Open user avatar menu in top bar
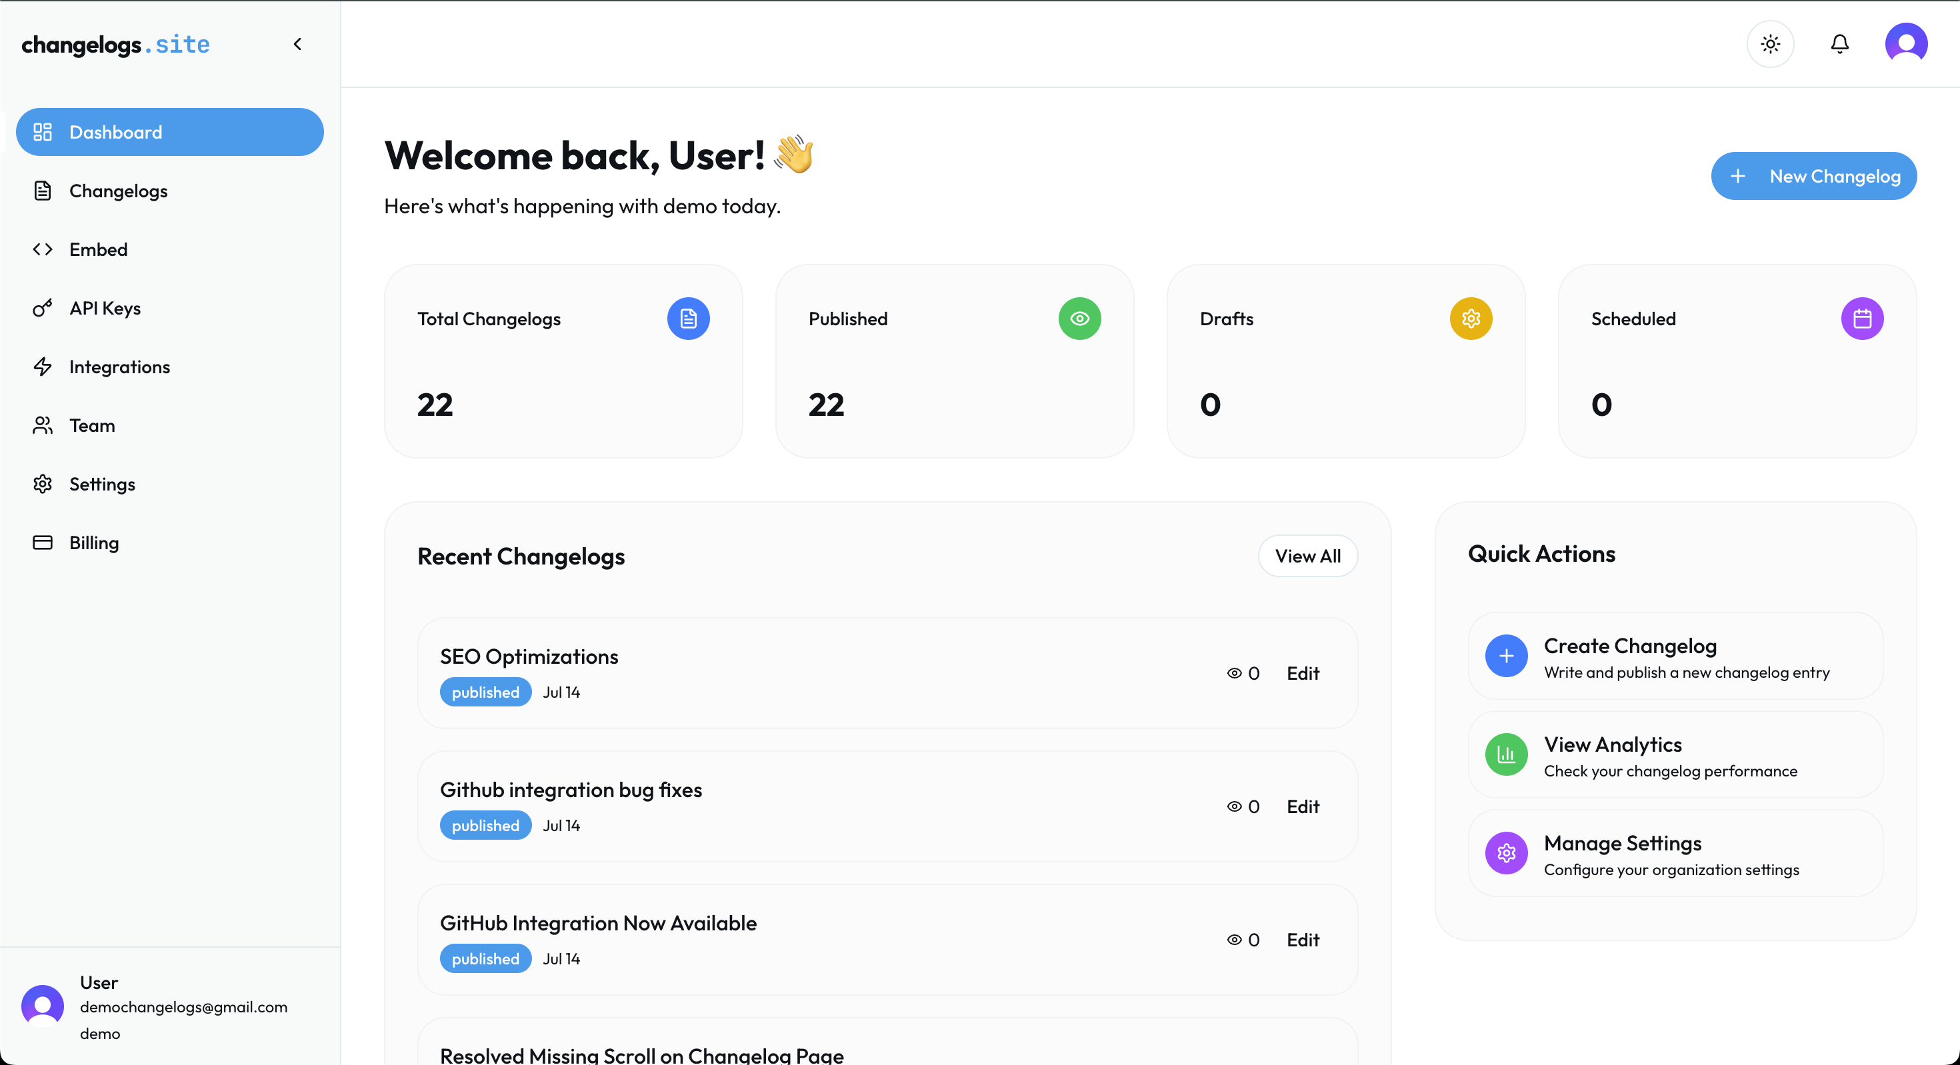This screenshot has width=1960, height=1065. (1906, 43)
